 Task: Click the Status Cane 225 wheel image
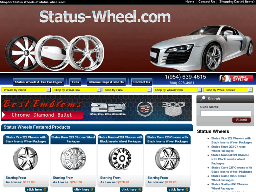(167, 159)
